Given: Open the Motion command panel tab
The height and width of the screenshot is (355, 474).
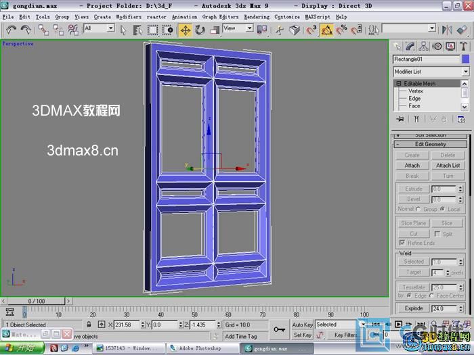Looking at the screenshot, I should (437, 46).
